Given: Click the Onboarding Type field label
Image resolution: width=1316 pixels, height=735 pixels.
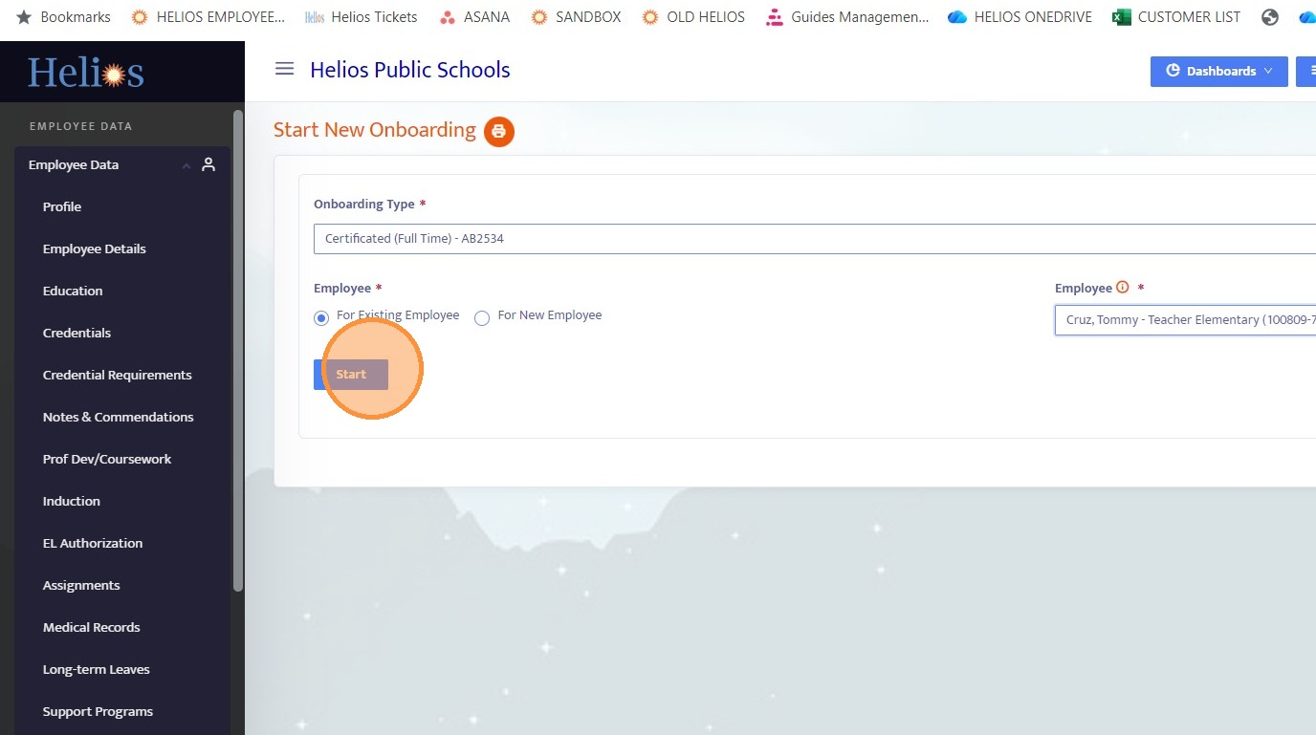Looking at the screenshot, I should tap(364, 205).
